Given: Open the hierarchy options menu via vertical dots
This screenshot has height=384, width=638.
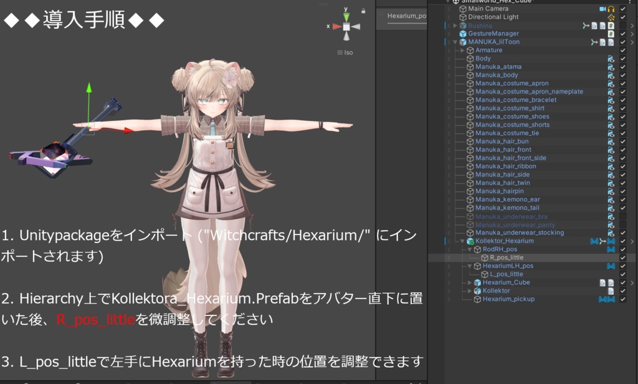Looking at the screenshot, I should click(630, 2).
